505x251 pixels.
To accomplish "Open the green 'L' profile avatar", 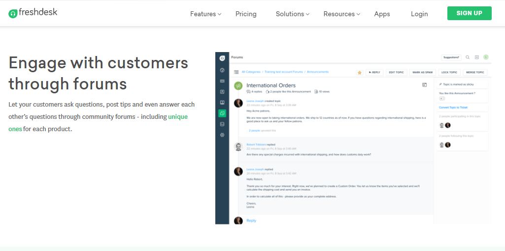I will 486,57.
